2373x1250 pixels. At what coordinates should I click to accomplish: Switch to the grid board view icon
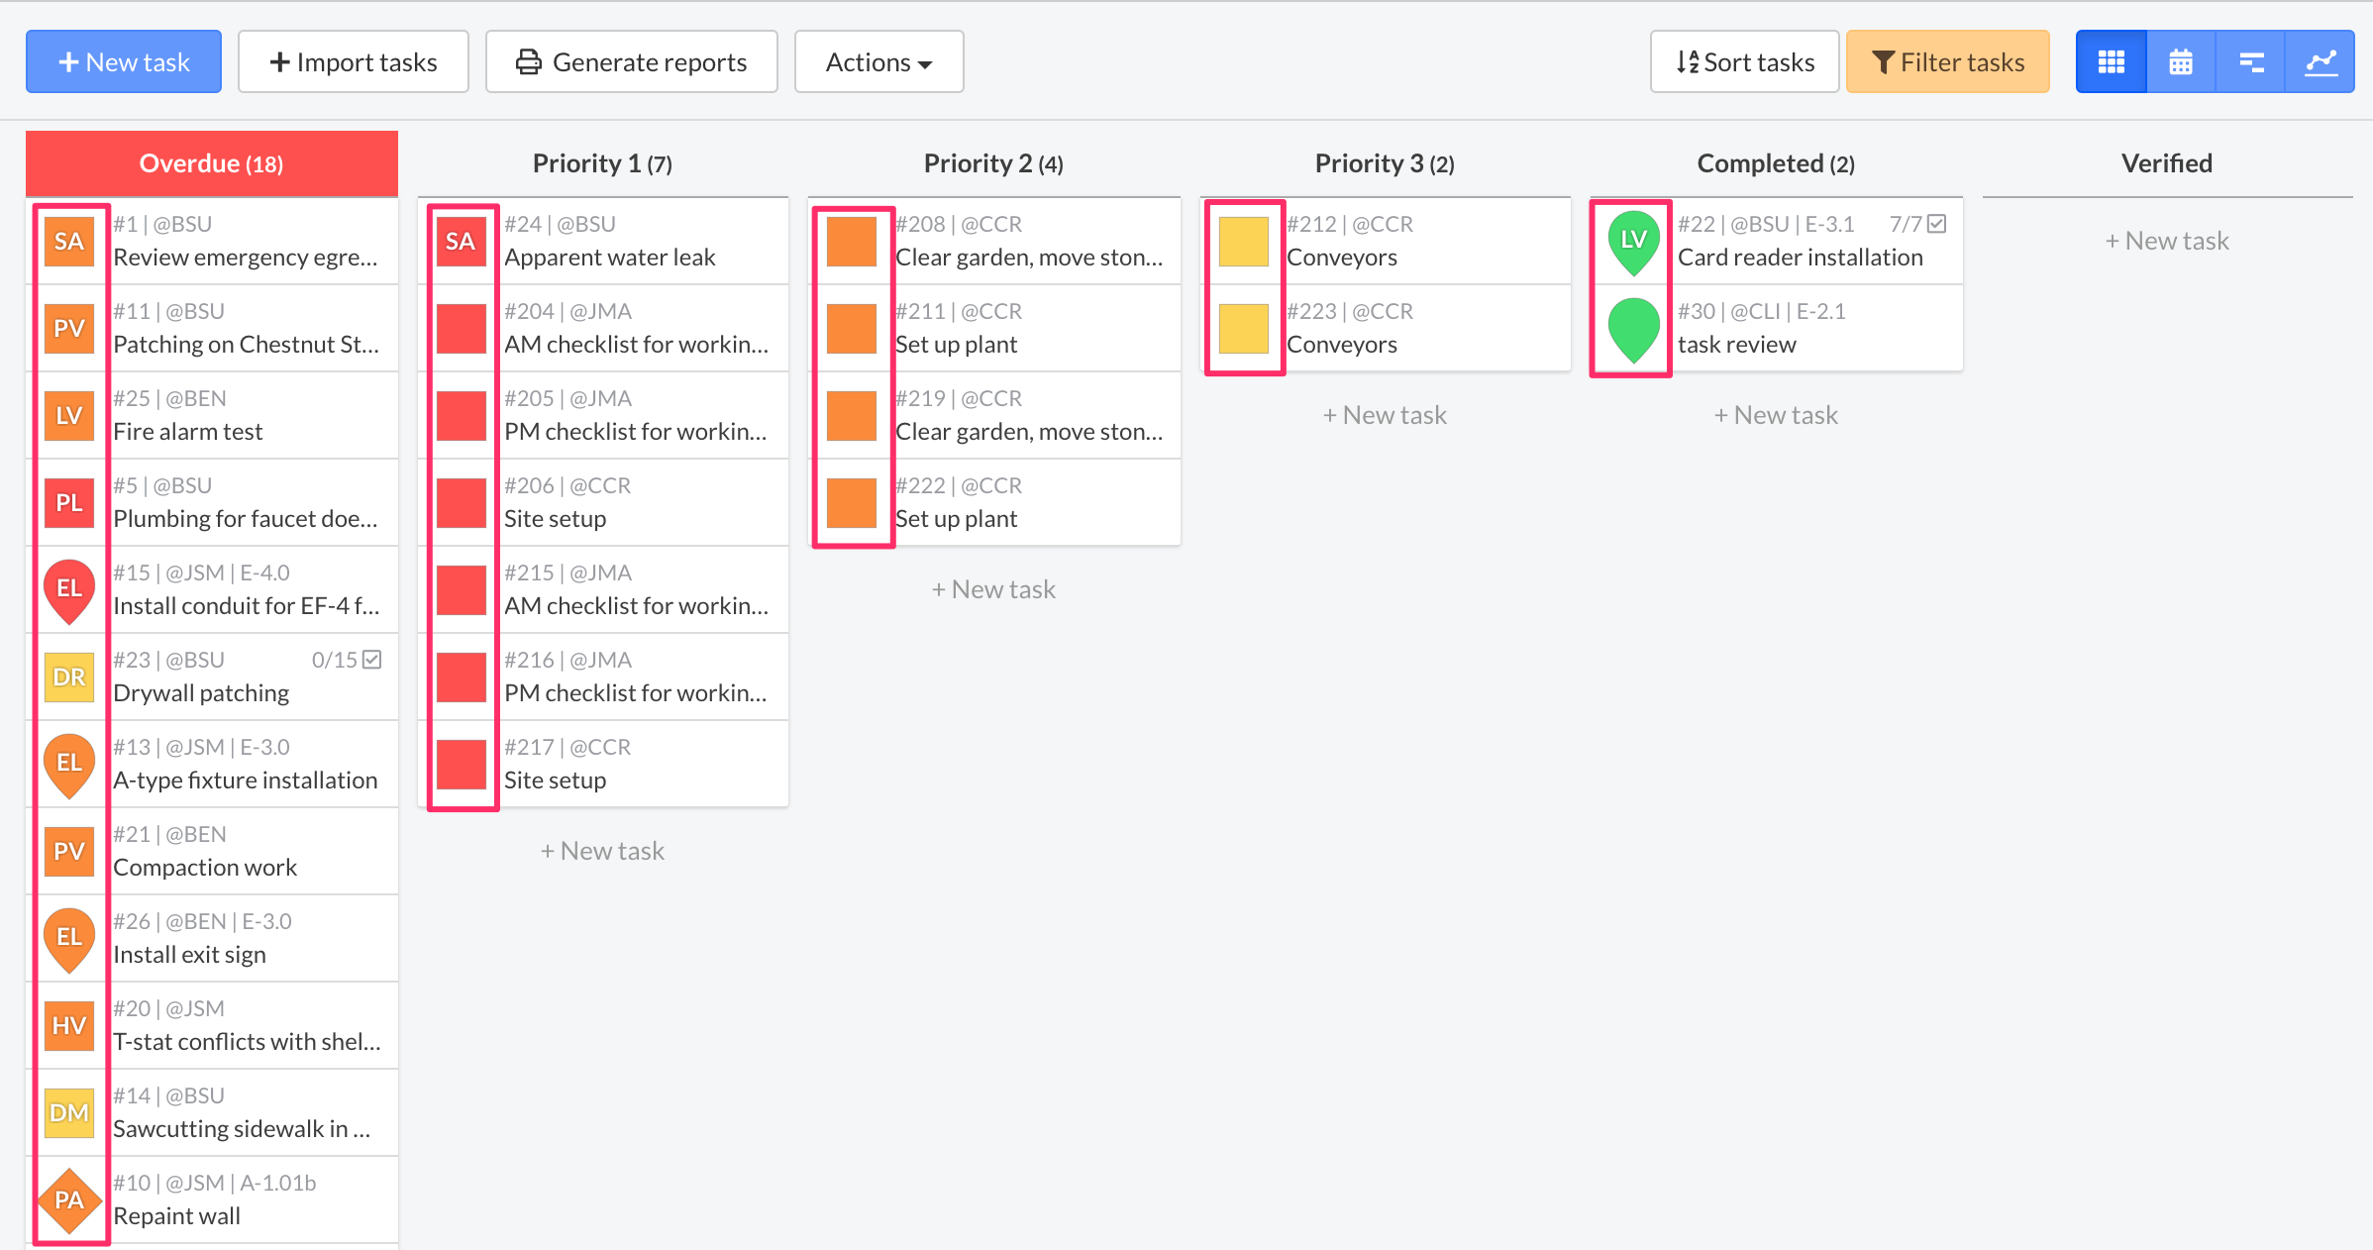2111,62
